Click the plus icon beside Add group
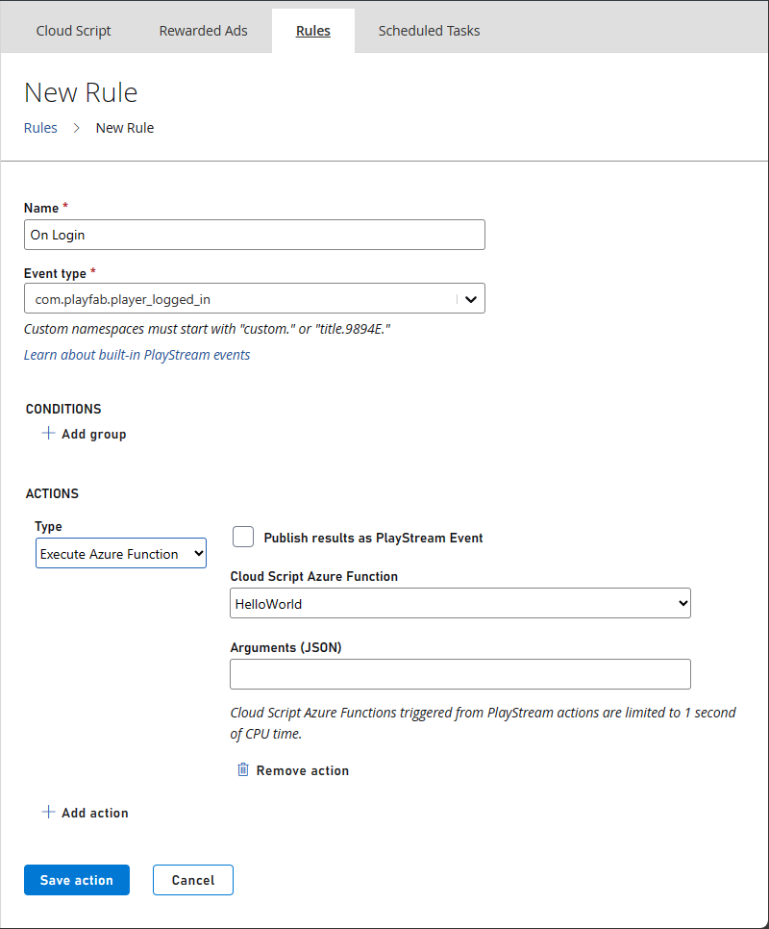This screenshot has width=769, height=929. (x=49, y=434)
